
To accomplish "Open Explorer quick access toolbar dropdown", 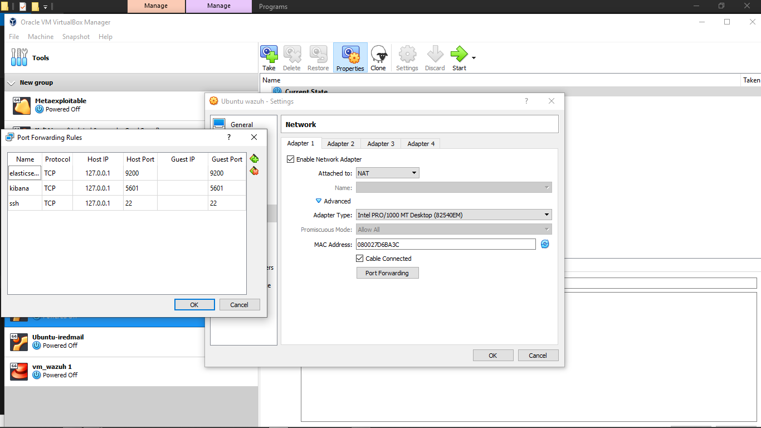I will (x=46, y=7).
